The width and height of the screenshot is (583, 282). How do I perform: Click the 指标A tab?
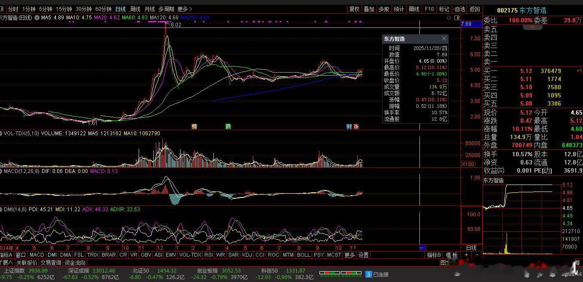click(x=6, y=255)
